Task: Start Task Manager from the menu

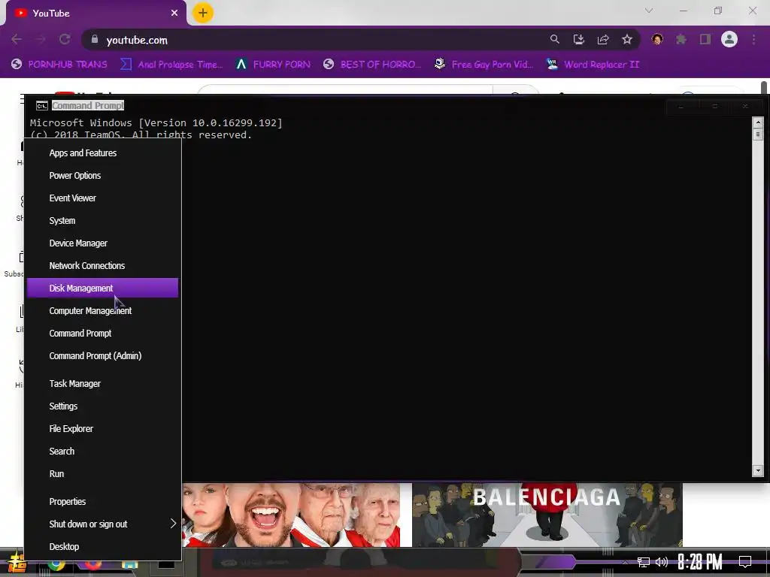Action: coord(102,384)
